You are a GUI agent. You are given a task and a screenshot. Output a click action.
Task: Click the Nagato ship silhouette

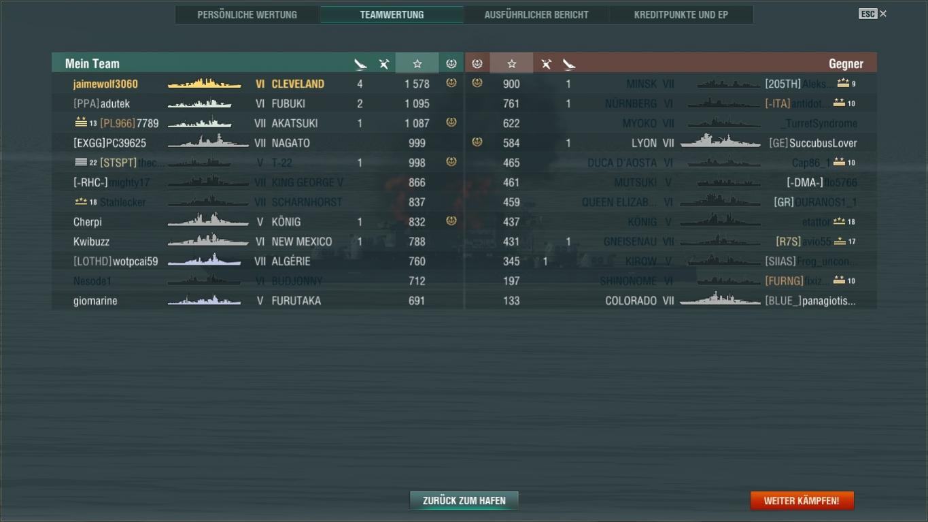point(208,142)
